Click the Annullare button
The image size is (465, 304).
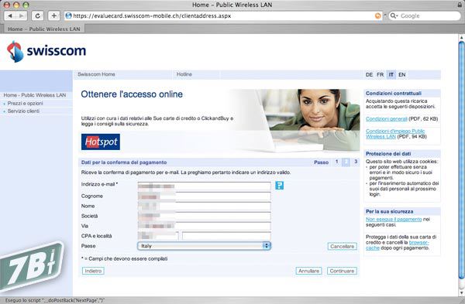(x=308, y=271)
